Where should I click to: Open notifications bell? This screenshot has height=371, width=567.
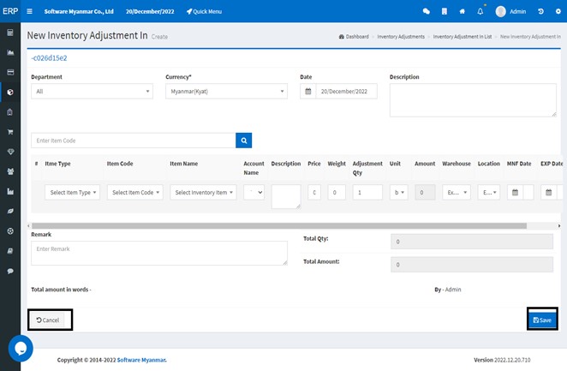tap(480, 11)
